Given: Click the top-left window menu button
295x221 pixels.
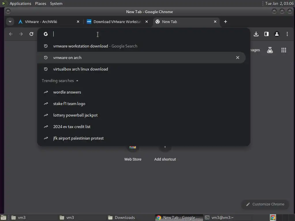Looking at the screenshot, I should pyautogui.click(x=8, y=11).
